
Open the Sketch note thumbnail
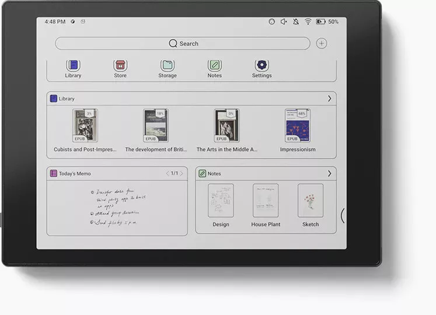click(311, 200)
